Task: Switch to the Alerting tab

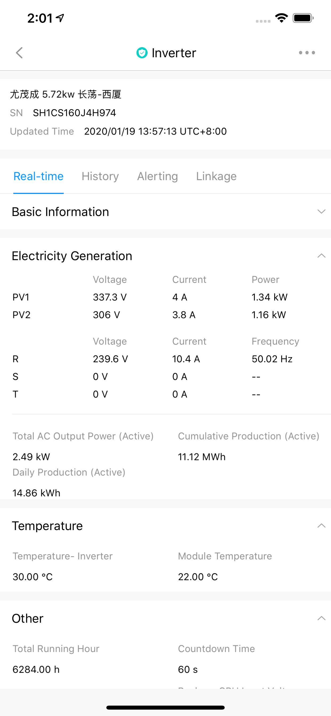Action: (158, 176)
